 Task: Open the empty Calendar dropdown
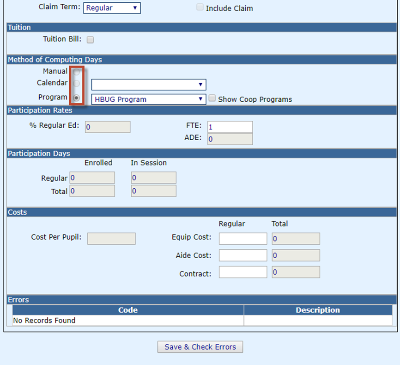[148, 85]
